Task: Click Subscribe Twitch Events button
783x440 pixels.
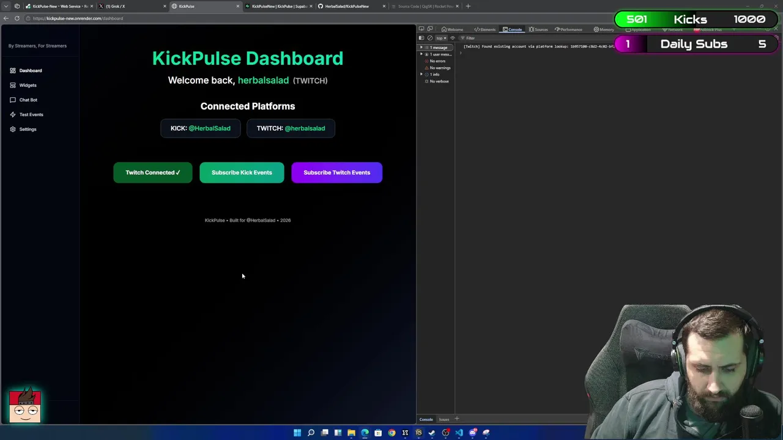Action: coord(336,172)
